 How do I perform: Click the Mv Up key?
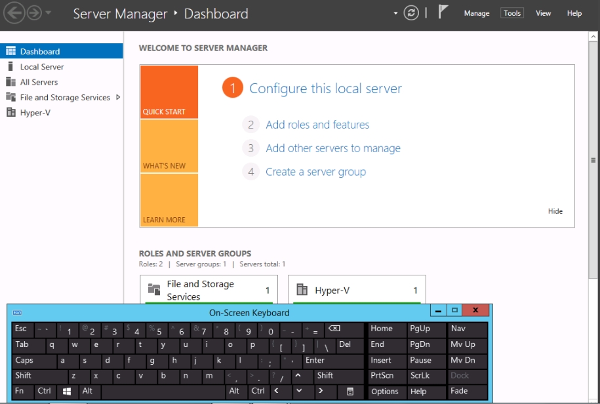tap(468, 345)
